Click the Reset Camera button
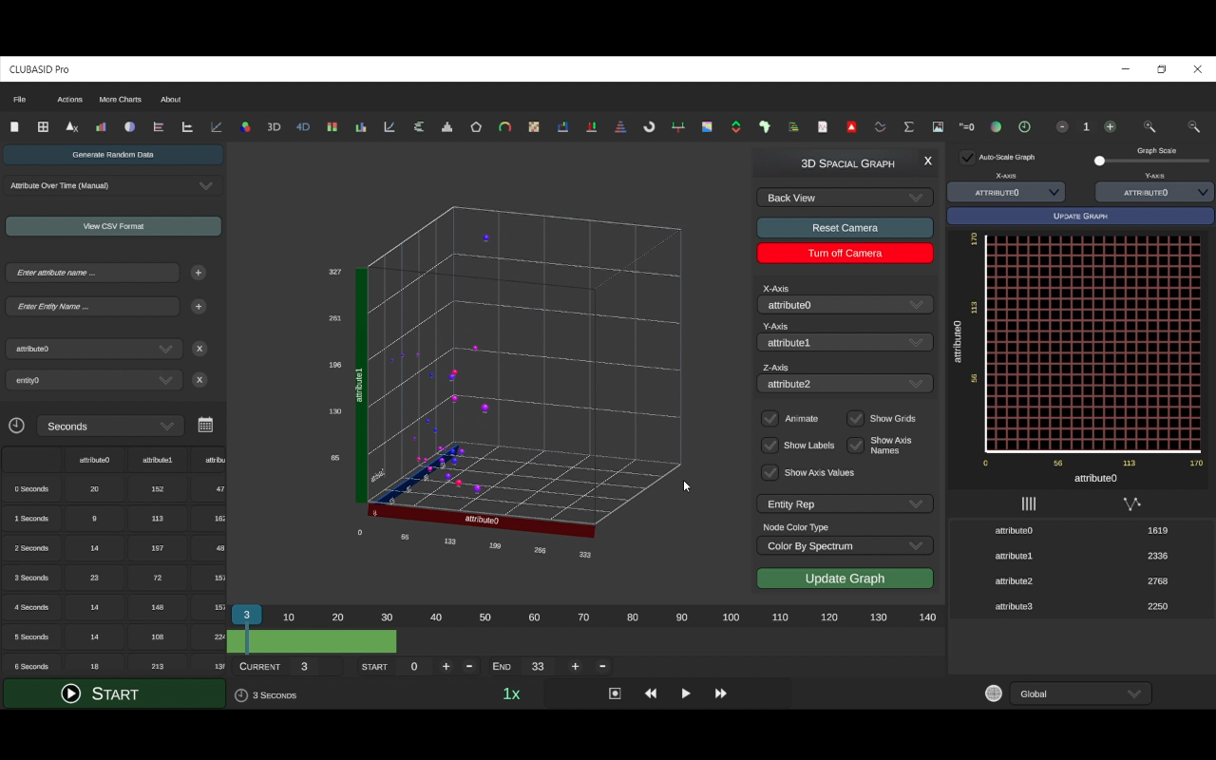1216x760 pixels. [x=845, y=228]
